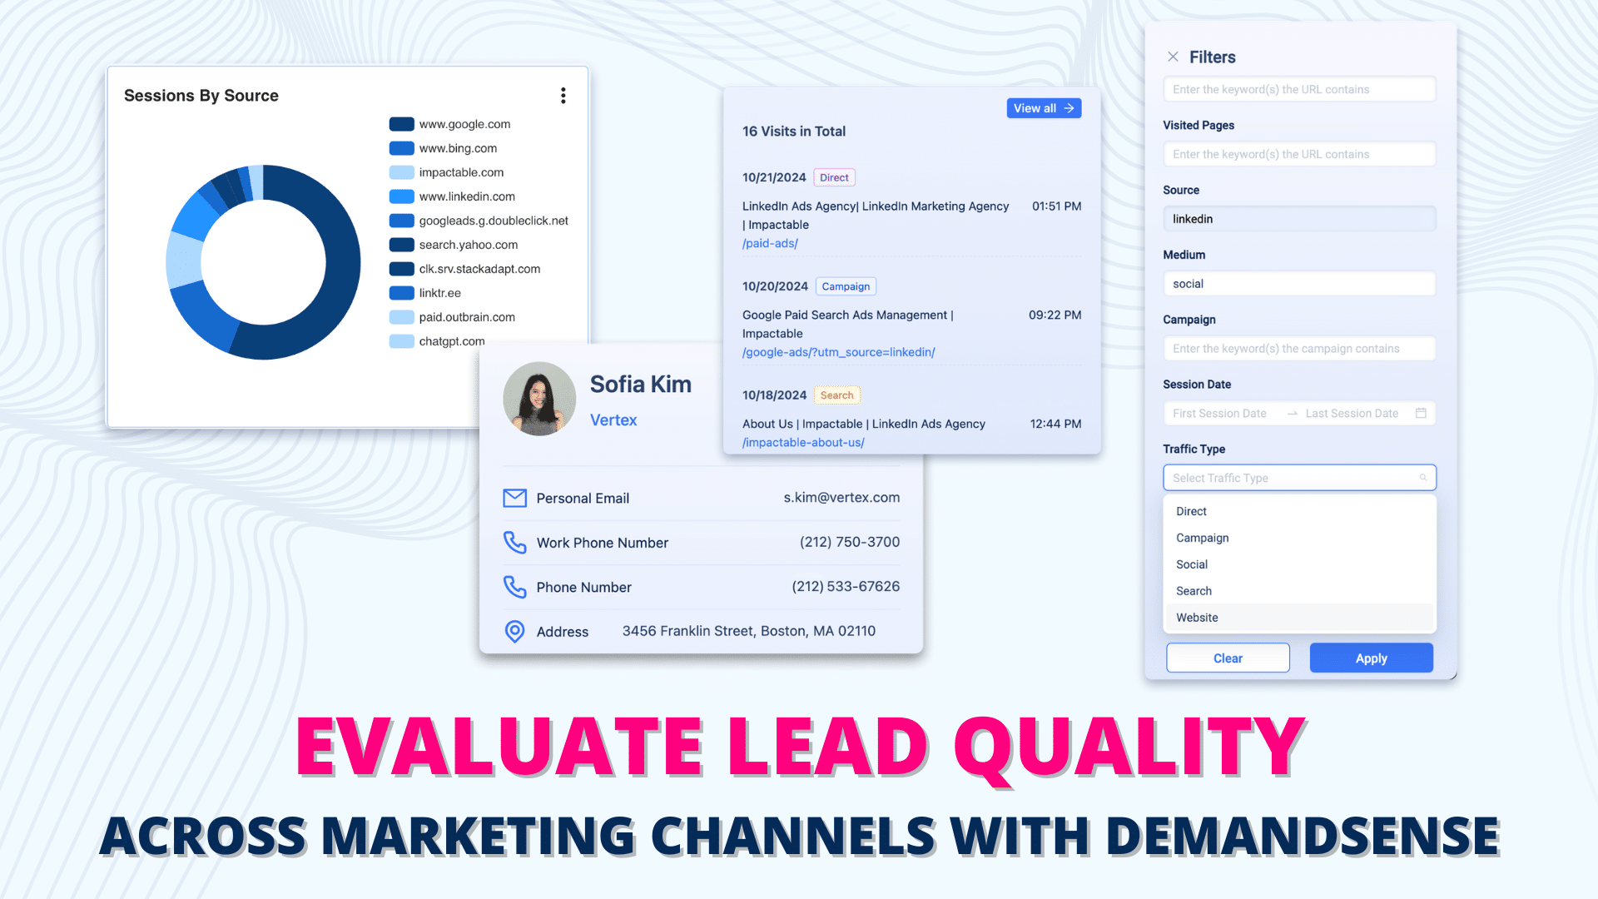The height and width of the screenshot is (899, 1598).
Task: Click the search icon in Traffic Type
Action: click(x=1423, y=478)
